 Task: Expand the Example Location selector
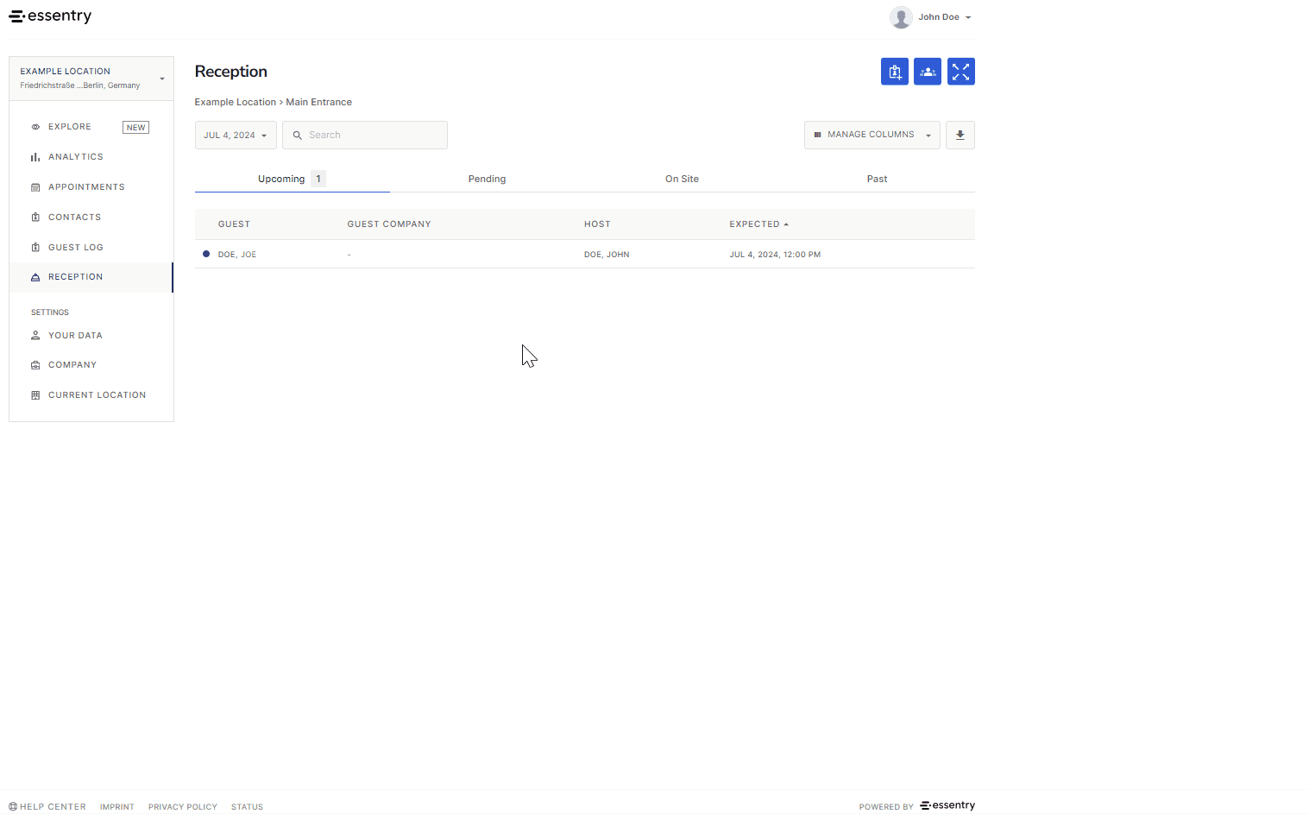91,79
